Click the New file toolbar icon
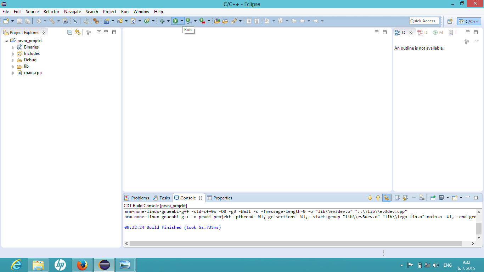 coord(6,21)
